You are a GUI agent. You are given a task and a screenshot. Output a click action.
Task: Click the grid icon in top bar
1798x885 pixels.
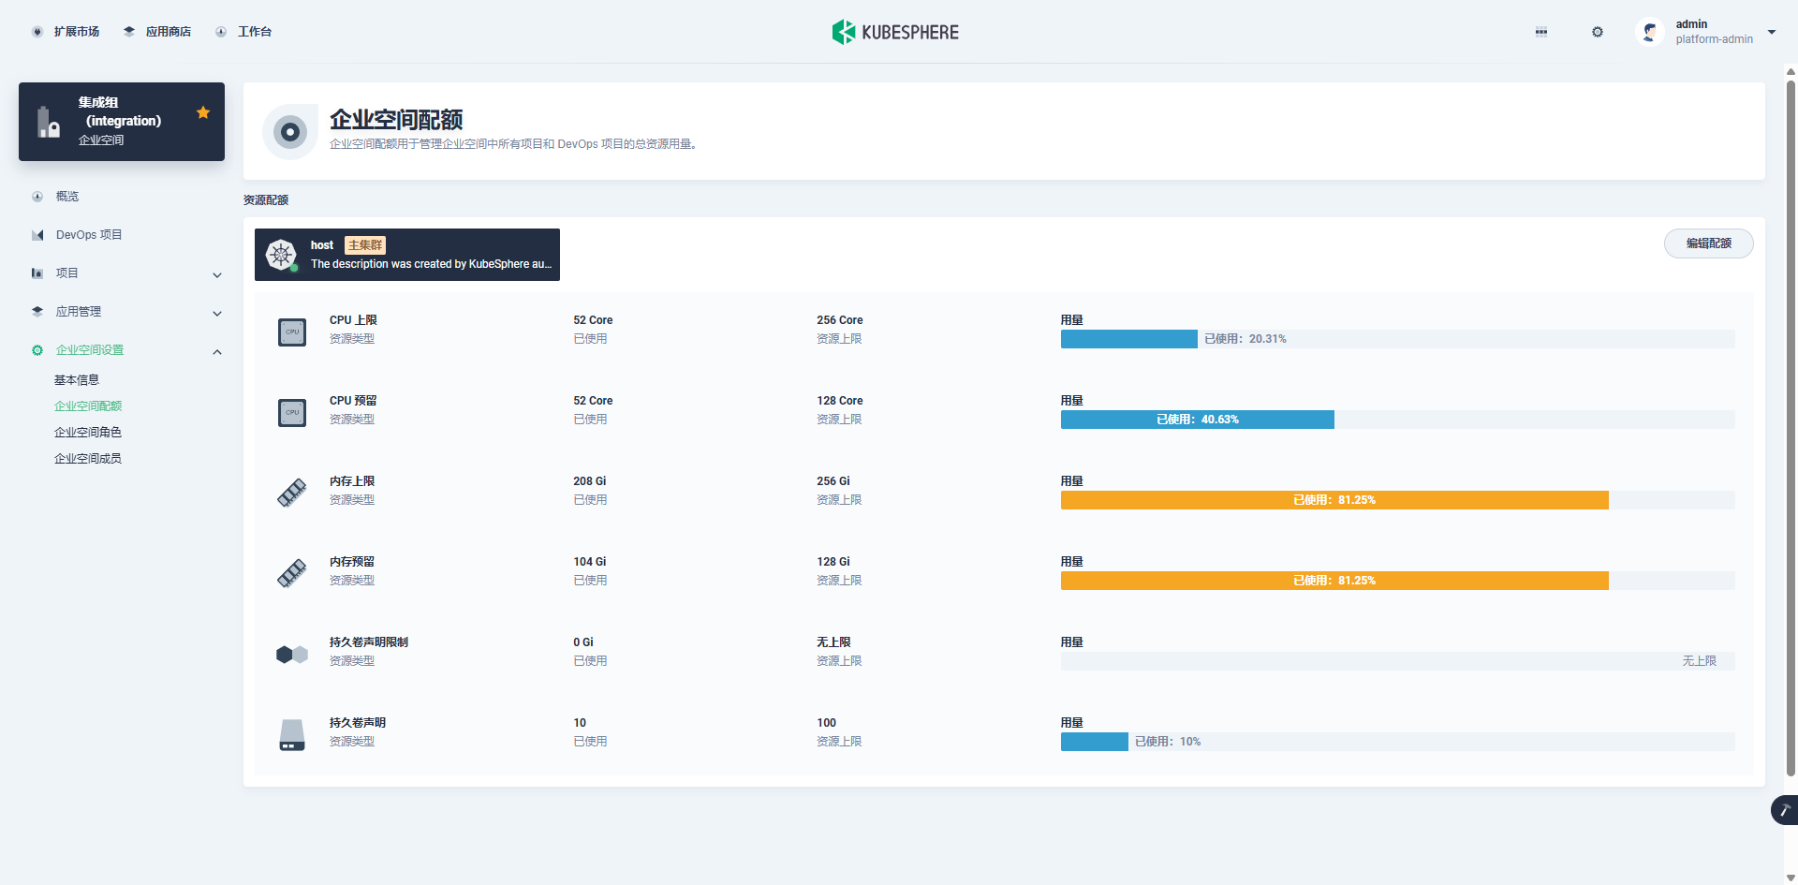tap(1541, 32)
